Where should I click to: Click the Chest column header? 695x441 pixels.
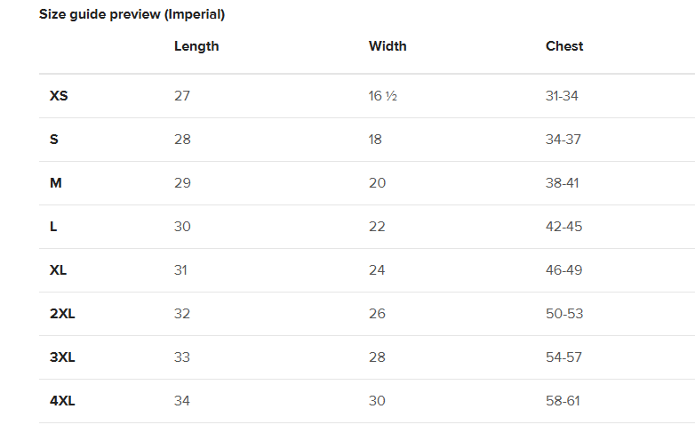tap(564, 46)
